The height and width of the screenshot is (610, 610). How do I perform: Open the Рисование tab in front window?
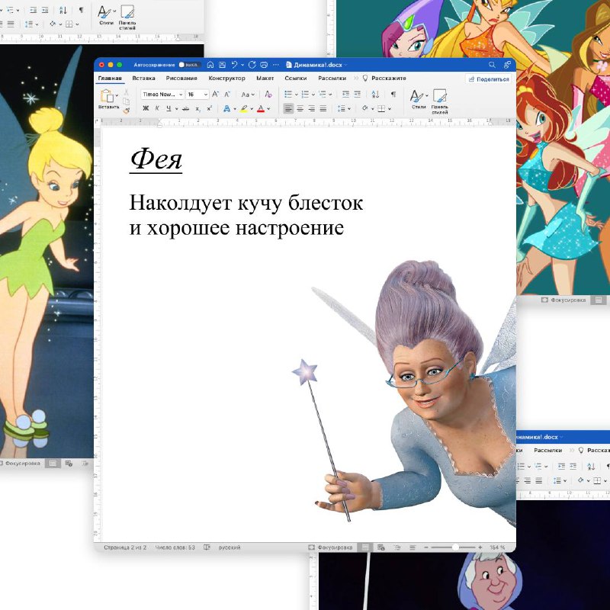pos(181,79)
